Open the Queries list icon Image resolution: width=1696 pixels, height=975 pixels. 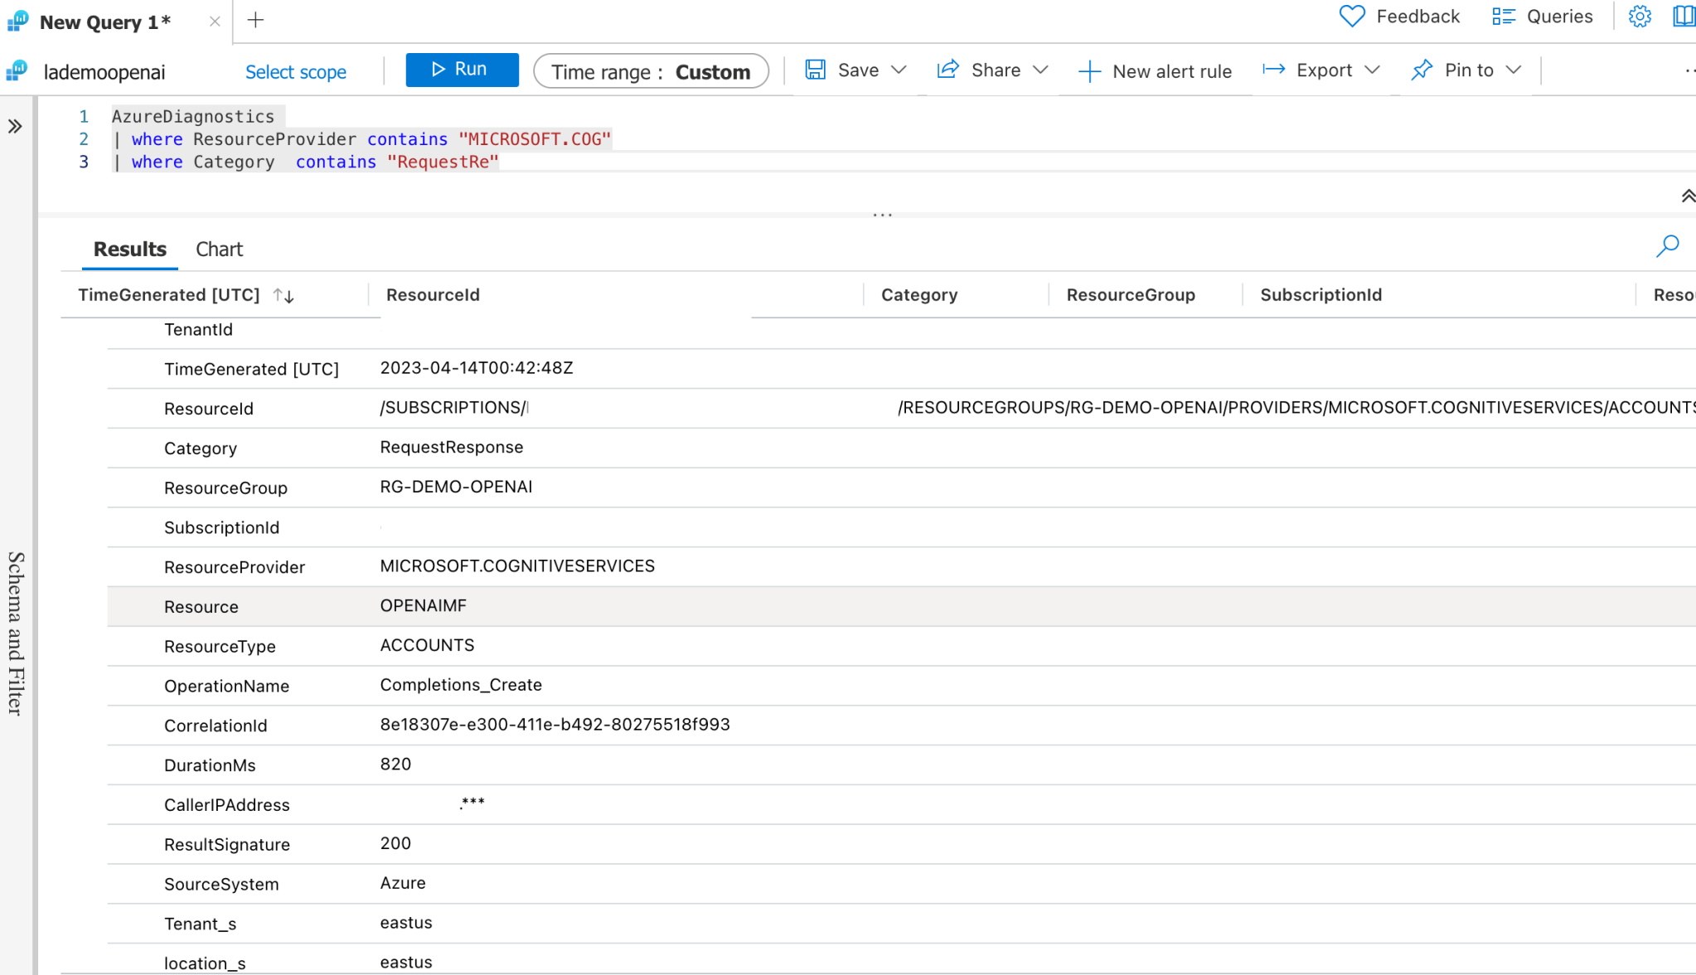click(1504, 17)
